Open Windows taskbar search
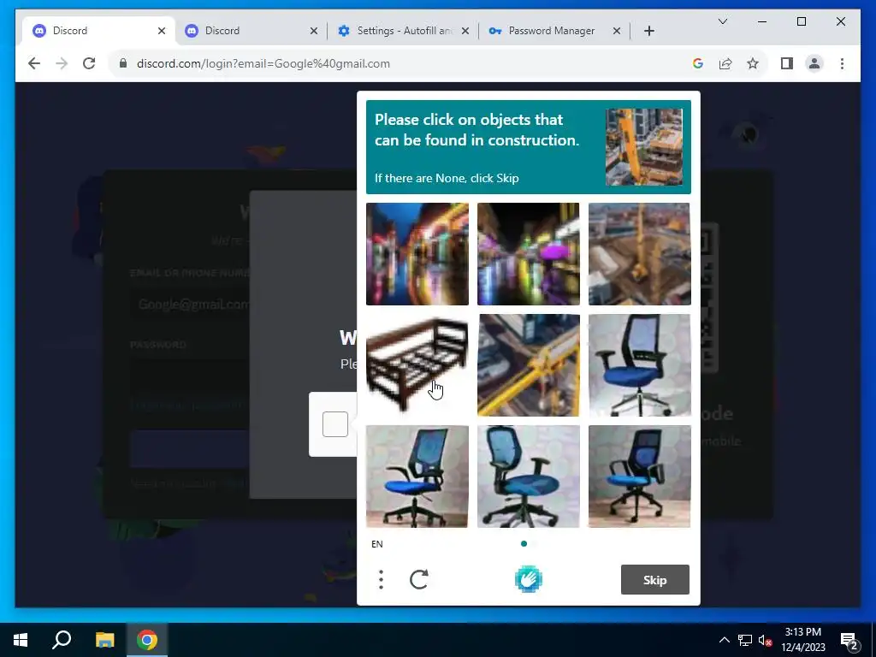Image resolution: width=876 pixels, height=657 pixels. [x=62, y=640]
